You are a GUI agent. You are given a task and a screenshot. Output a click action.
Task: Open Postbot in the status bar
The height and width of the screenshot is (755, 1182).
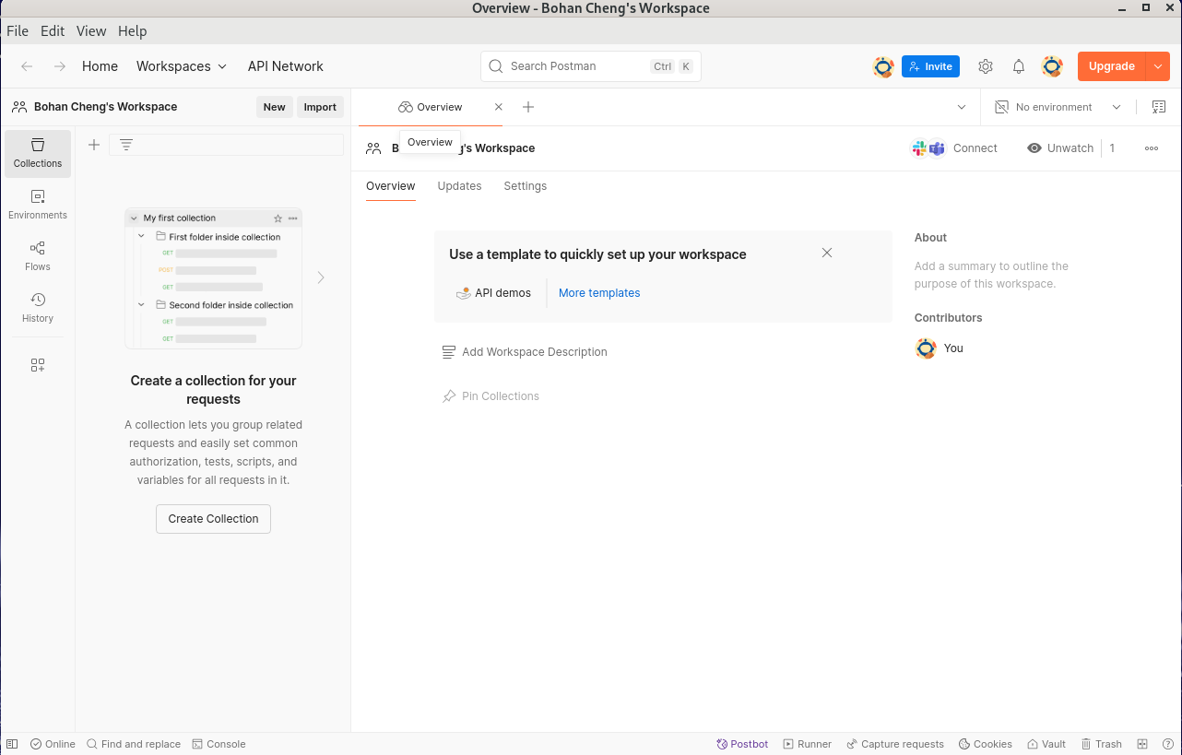click(x=742, y=744)
